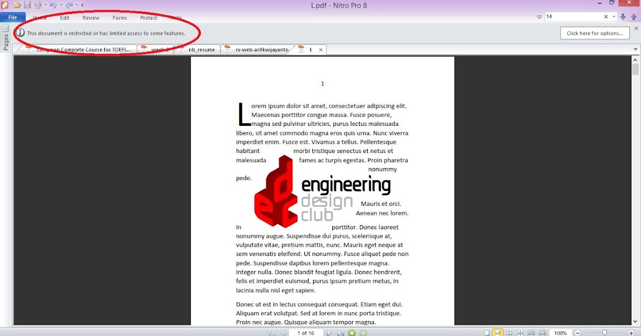Click the Redo arrow icon

point(69,5)
